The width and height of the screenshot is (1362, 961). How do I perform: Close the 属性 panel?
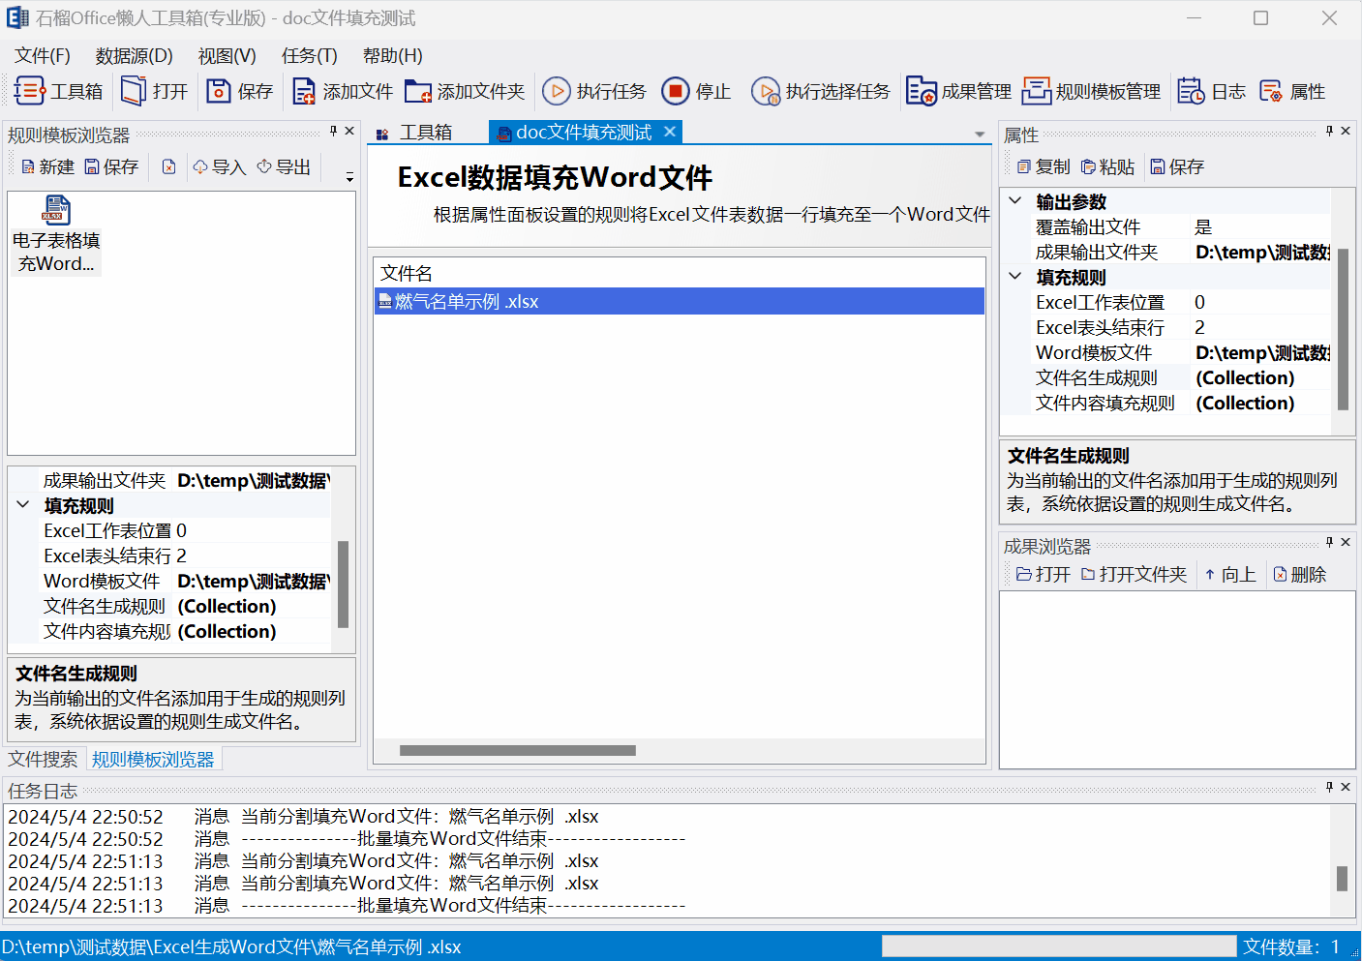coord(1346,131)
